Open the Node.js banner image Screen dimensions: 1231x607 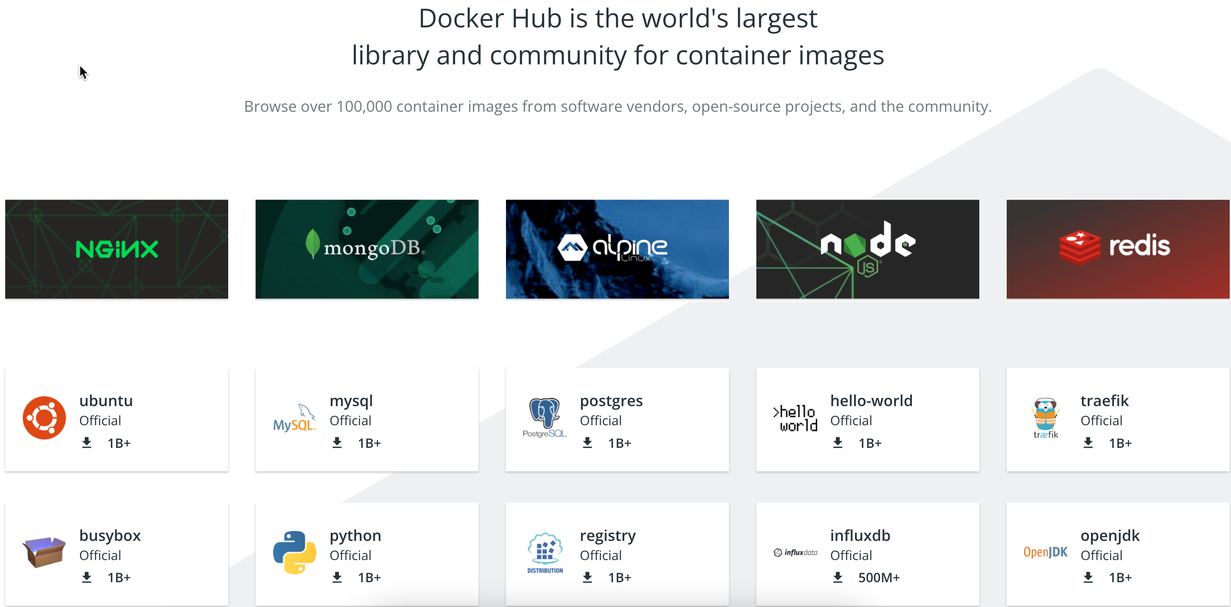tap(868, 249)
